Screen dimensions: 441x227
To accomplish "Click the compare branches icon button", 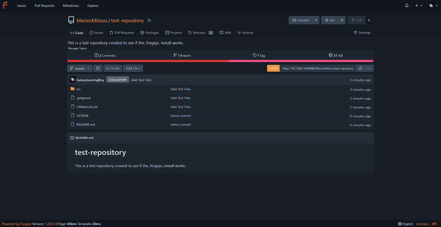I will [x=98, y=69].
